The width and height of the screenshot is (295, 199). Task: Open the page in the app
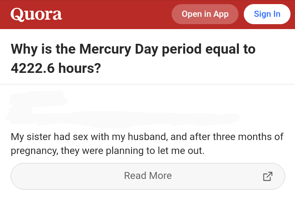click(205, 14)
